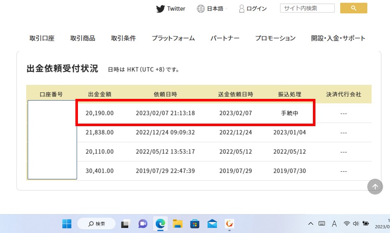This screenshot has height=233, width=390.
Task: Click the Twitter bird icon
Action: (160, 9)
